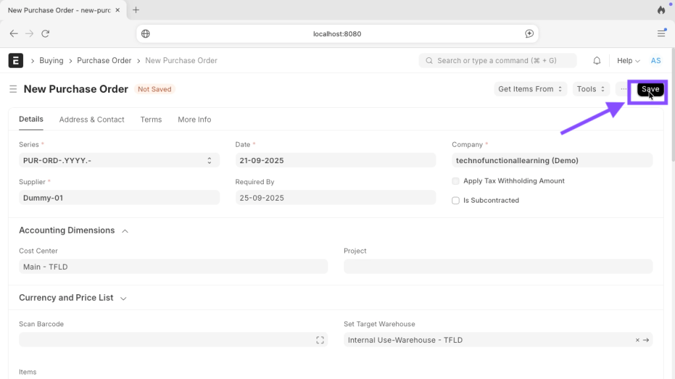Click the barcode scan icon
Image resolution: width=675 pixels, height=379 pixels.
[x=320, y=340]
